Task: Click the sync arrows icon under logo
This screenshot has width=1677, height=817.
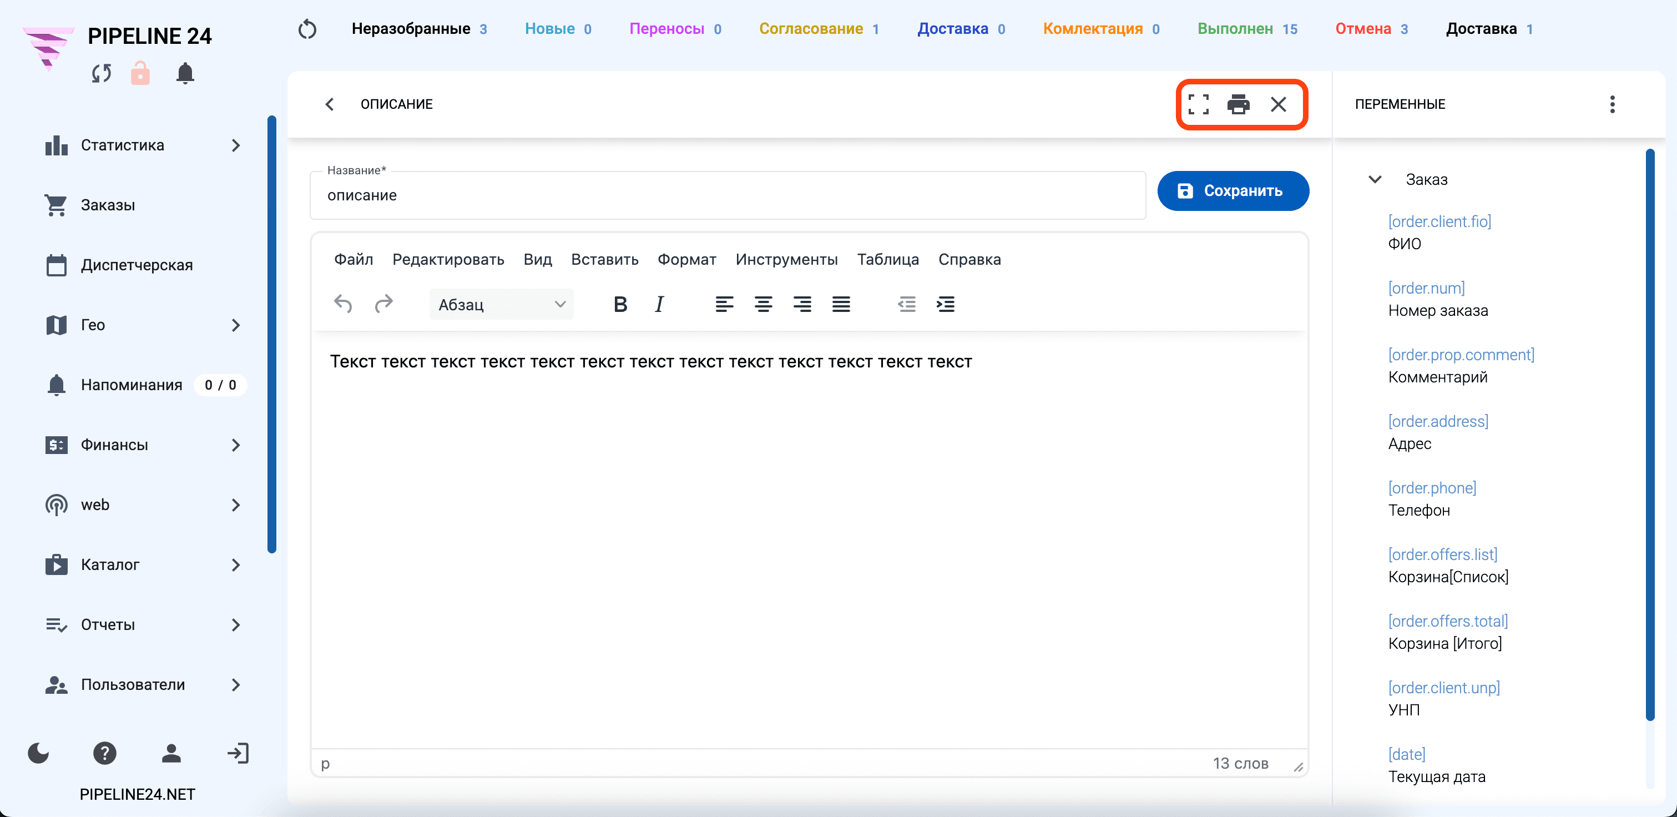Action: pyautogui.click(x=101, y=74)
